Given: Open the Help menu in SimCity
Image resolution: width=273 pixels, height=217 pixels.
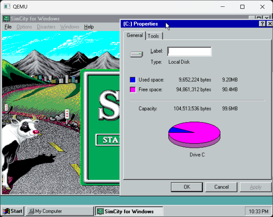Looking at the screenshot, I should (x=89, y=27).
